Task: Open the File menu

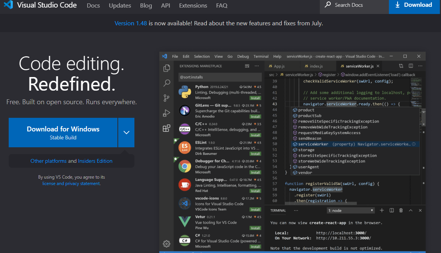Action: tap(175, 56)
